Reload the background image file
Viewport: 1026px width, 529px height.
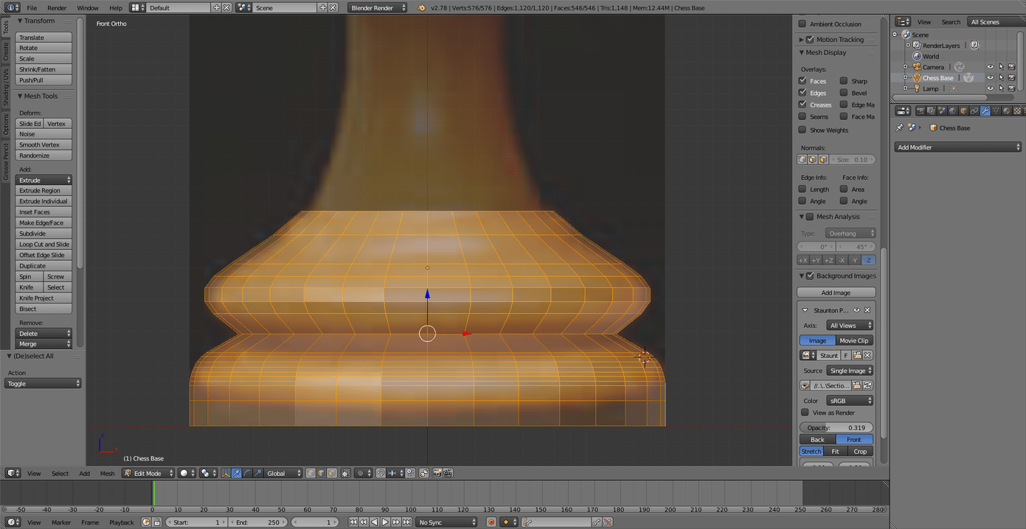[868, 385]
